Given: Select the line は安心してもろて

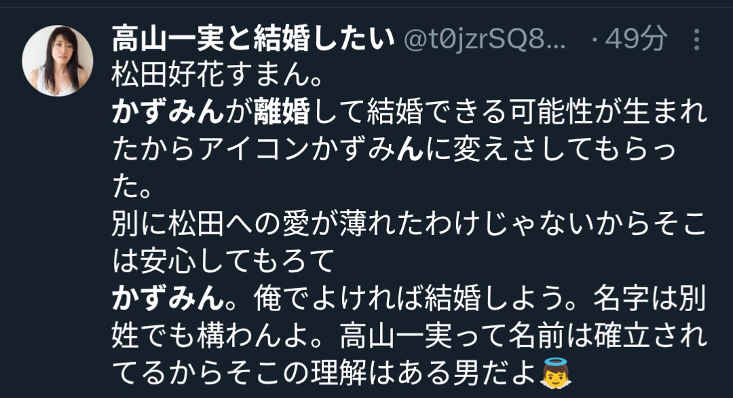Looking at the screenshot, I should coord(223,261).
